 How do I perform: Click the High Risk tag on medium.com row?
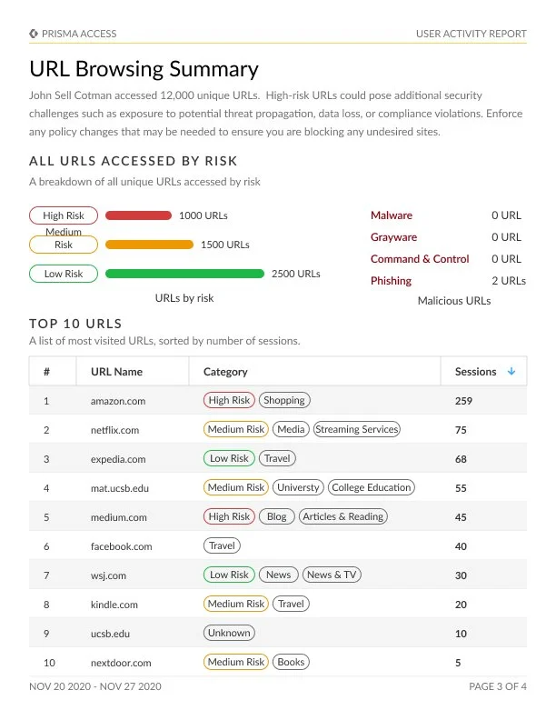pos(229,516)
